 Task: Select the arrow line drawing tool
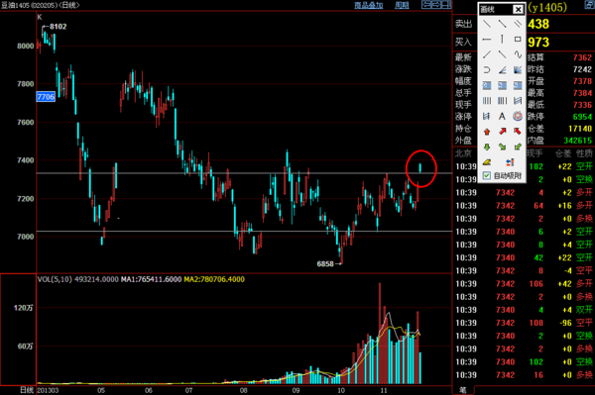(502, 24)
